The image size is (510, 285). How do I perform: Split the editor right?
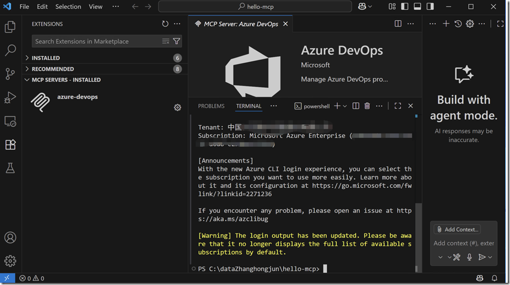point(398,24)
